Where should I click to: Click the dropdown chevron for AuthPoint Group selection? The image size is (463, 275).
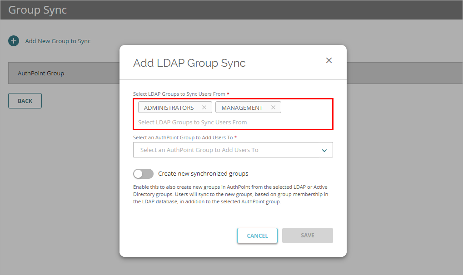[x=324, y=150]
